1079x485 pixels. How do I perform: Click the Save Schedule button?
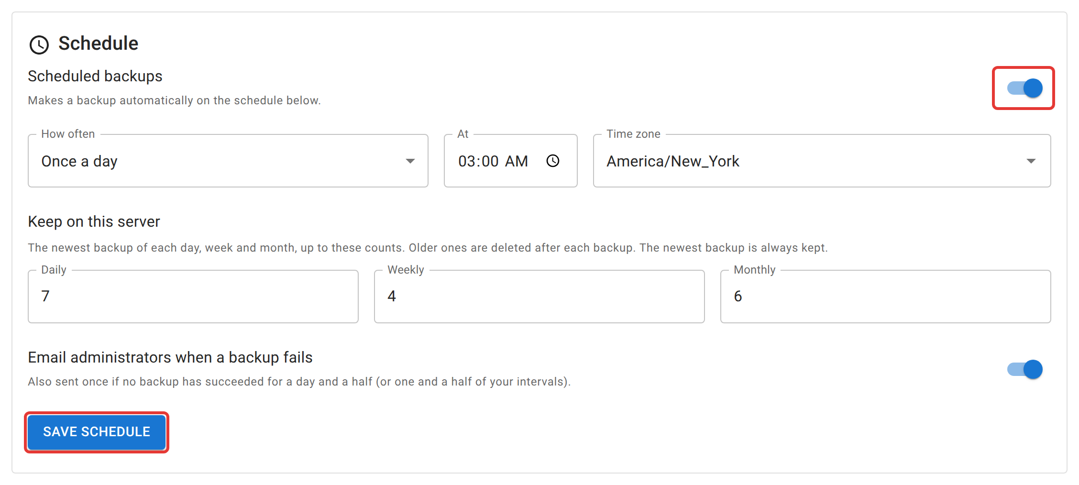[x=97, y=432]
